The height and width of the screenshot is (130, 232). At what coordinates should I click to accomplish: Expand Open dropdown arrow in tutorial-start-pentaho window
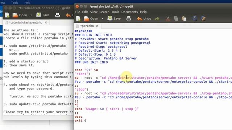[31, 15]
